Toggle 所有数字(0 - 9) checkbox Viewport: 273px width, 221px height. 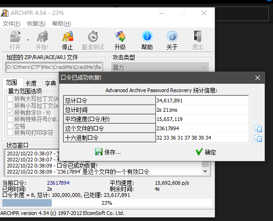10,112
